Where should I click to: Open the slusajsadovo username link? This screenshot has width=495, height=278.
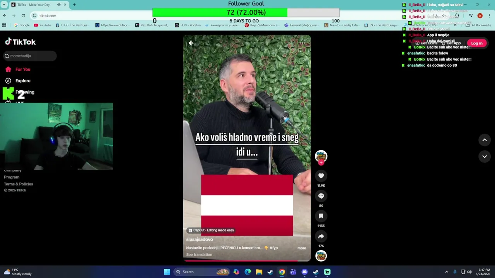pyautogui.click(x=200, y=239)
